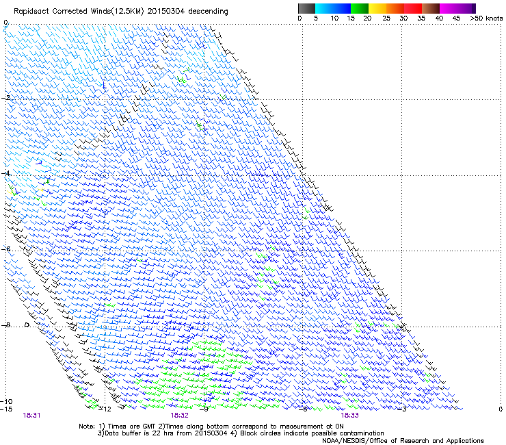Viewport: 506px width, 445px height.
Task: Click the green 15-20 knots legend segment
Action: tap(360, 8)
